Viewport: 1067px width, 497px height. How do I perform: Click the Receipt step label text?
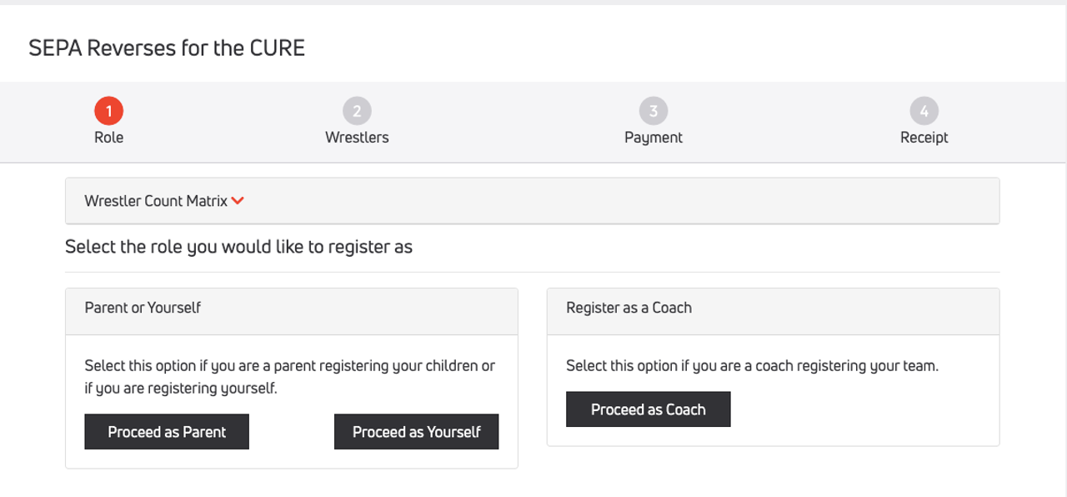924,137
